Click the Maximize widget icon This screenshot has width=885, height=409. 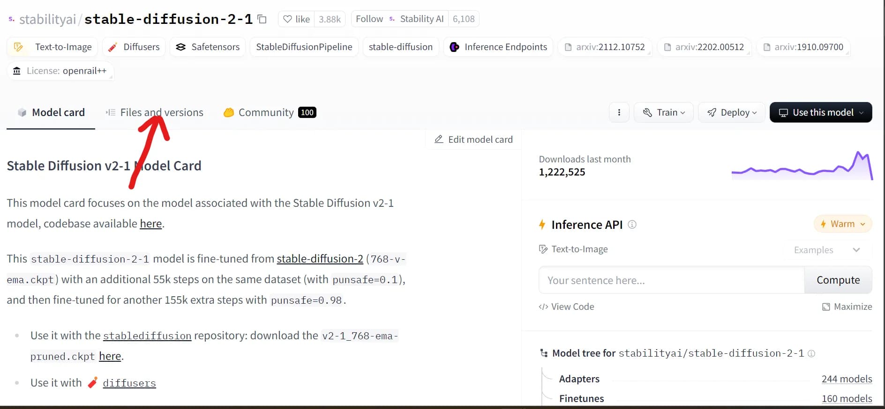pos(826,307)
